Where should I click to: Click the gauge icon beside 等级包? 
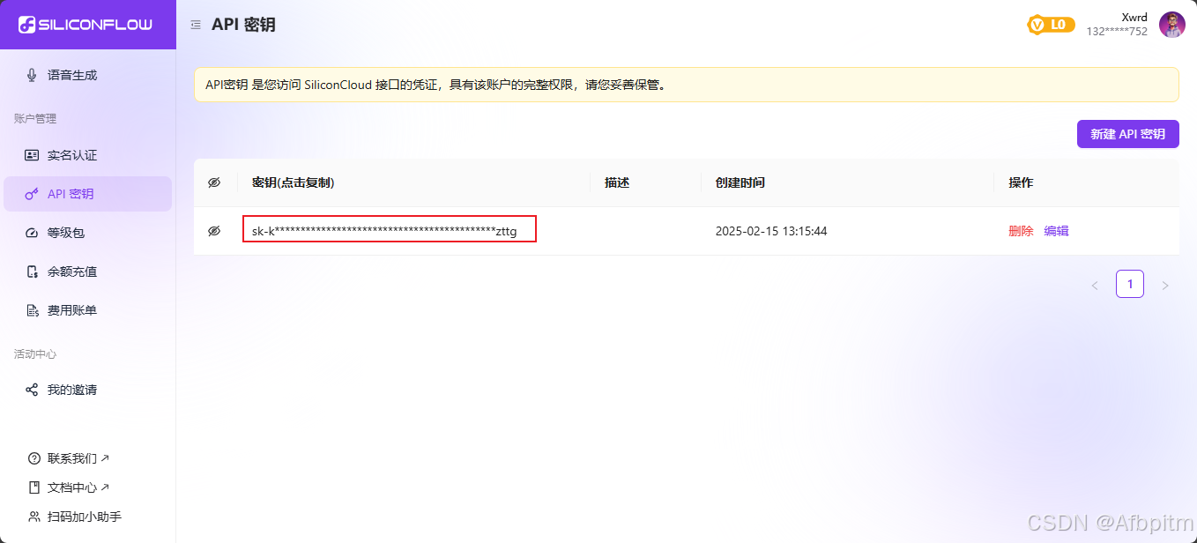[32, 233]
